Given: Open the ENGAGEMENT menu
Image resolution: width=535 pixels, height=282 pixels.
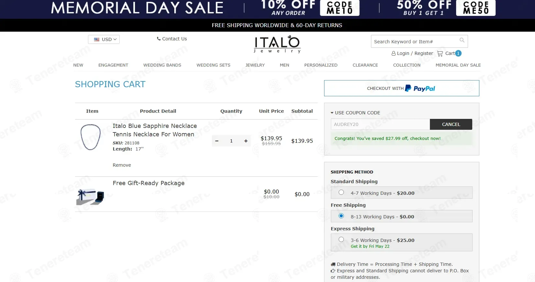Looking at the screenshot, I should point(113,65).
